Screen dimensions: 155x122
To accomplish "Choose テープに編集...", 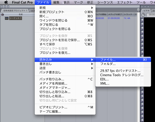I will pos(65,111).
